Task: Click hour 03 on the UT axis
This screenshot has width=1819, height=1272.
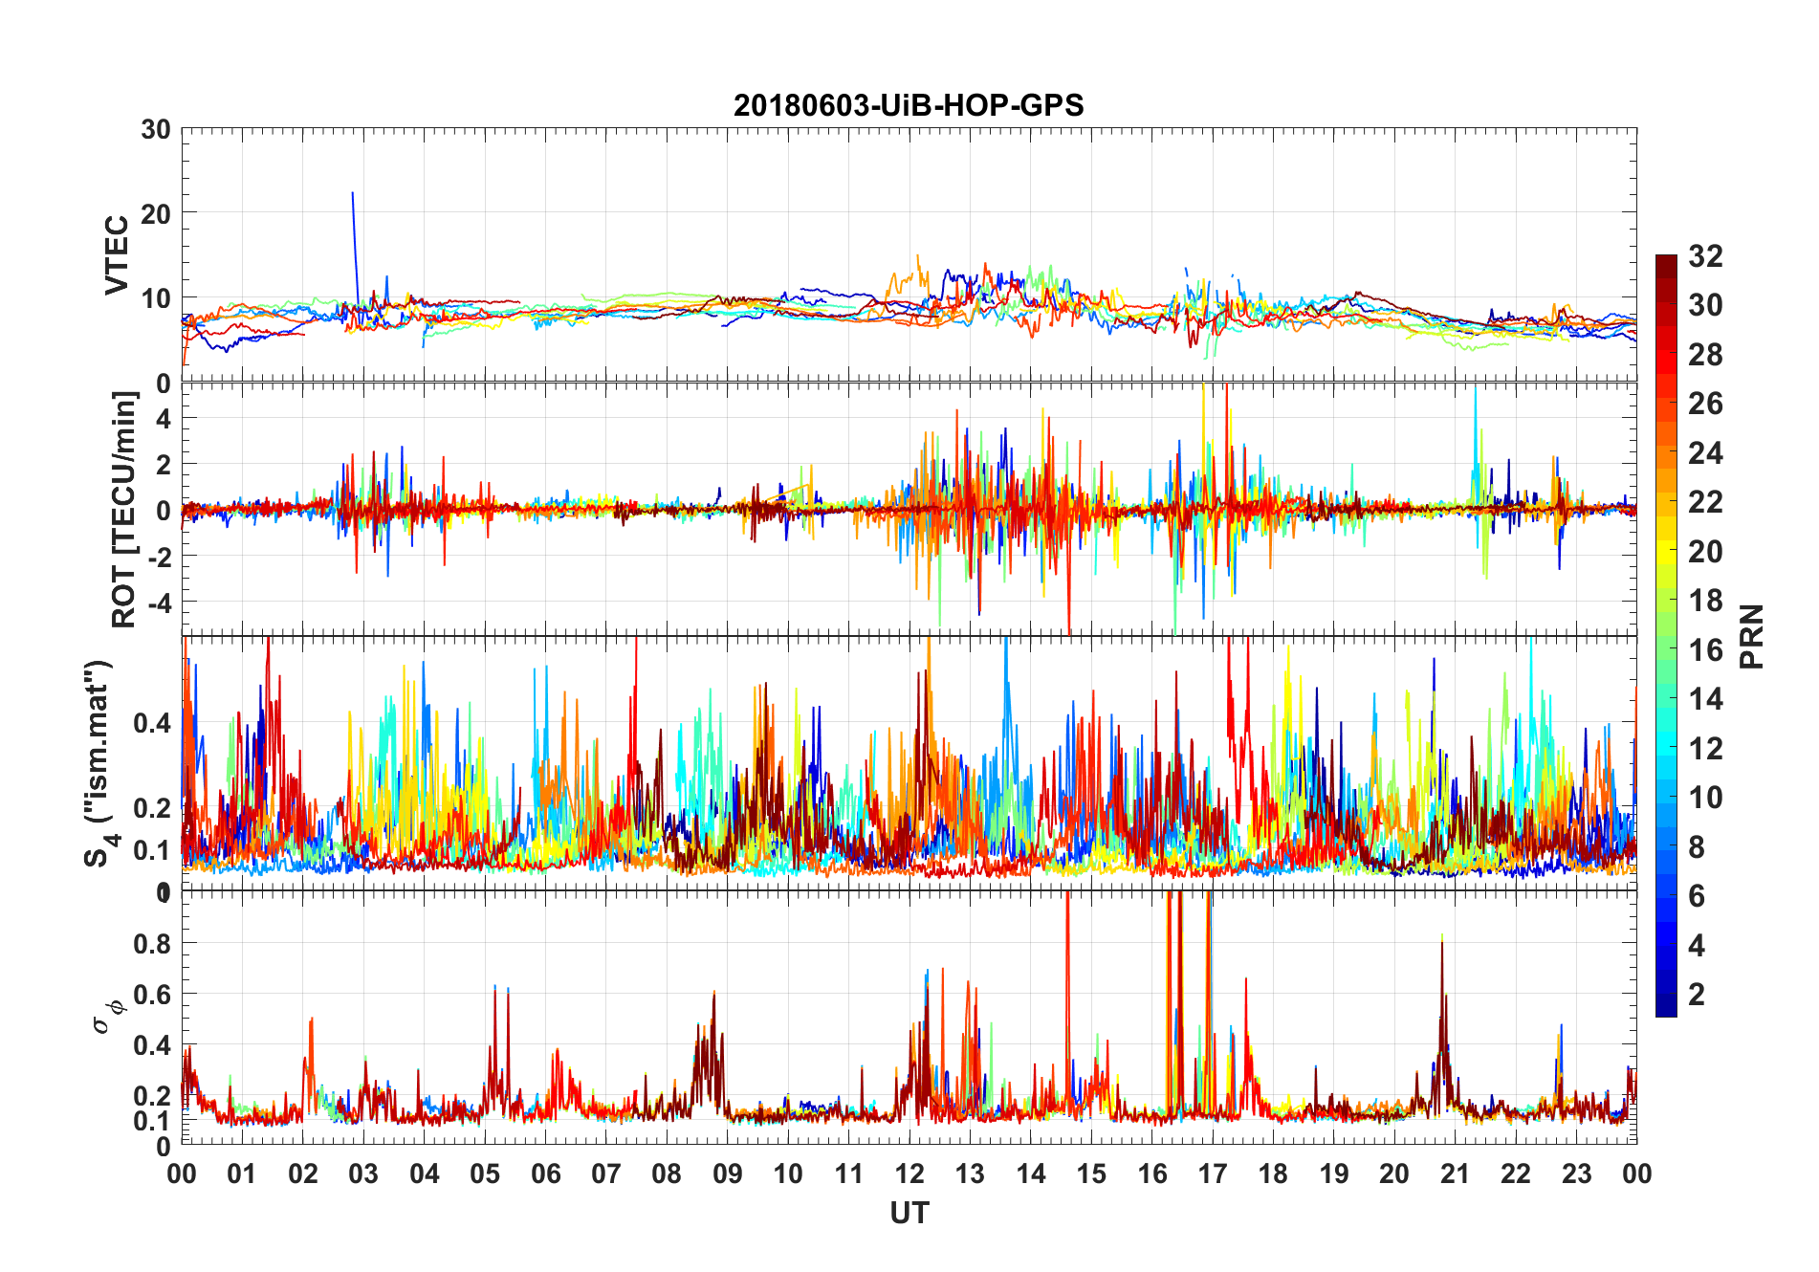Action: coord(363,1173)
